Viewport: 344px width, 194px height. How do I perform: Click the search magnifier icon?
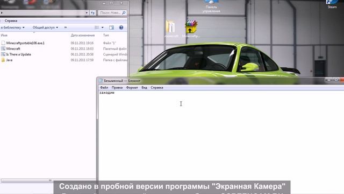pos(124,13)
